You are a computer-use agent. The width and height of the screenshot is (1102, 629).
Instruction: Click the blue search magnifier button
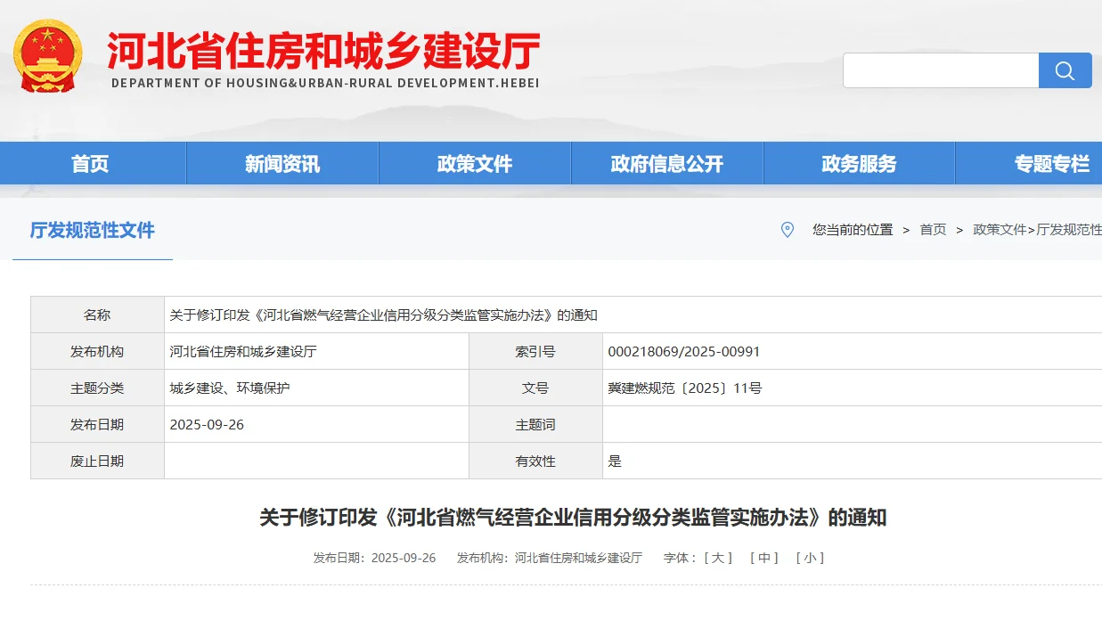point(1065,70)
